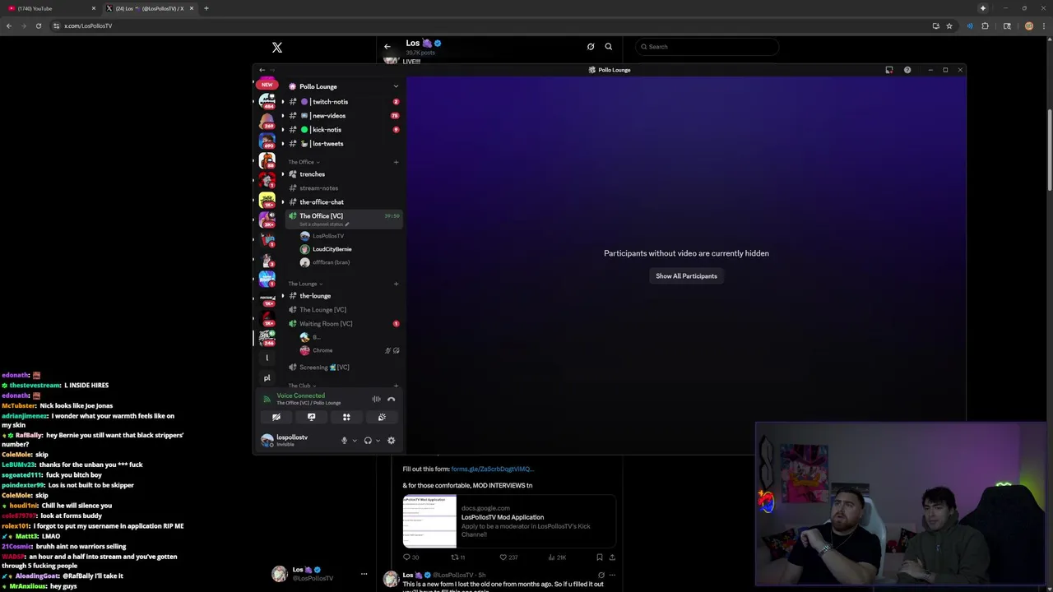Add channel to The Lounge category
Screen dimensions: 1053x592
coord(396,284)
